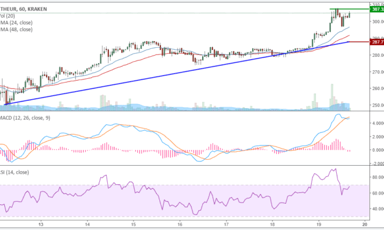This screenshot has width=384, height=230.
Task: Select the blue ascending trend line
Action: coord(177,73)
